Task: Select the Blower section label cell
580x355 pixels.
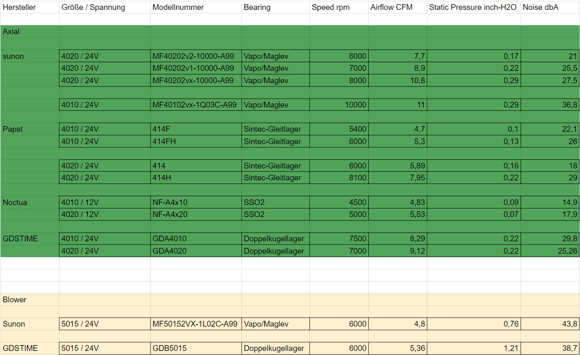Action: click(x=30, y=300)
